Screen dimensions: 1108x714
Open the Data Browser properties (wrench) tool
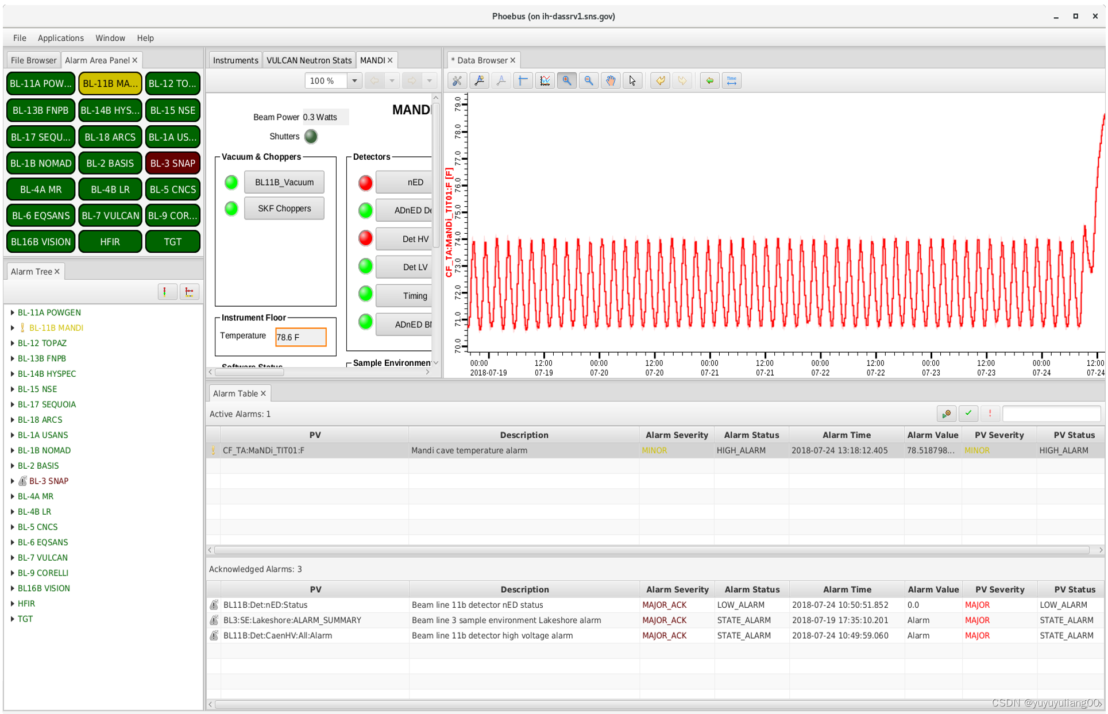(457, 81)
